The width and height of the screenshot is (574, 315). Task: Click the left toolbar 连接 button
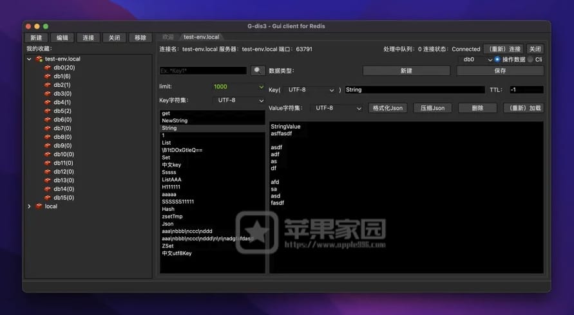tap(88, 38)
